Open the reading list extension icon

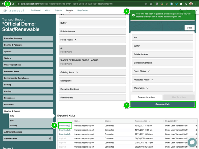point(186,4)
